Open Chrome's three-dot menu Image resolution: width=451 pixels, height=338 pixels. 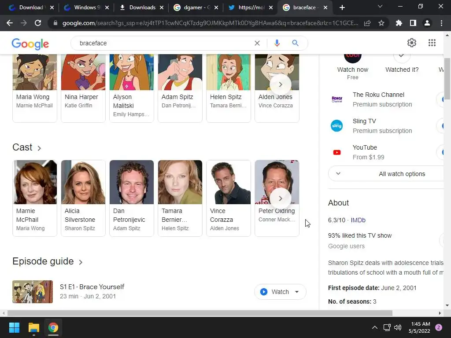441,23
